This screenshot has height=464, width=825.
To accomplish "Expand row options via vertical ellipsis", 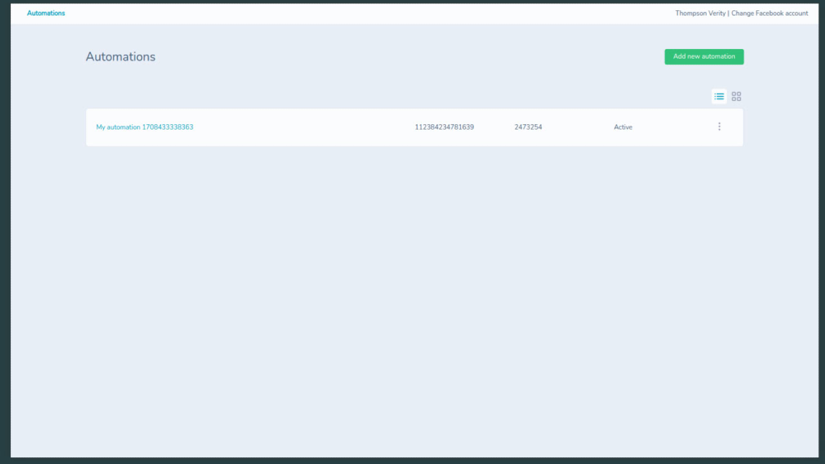I will pos(719,127).
